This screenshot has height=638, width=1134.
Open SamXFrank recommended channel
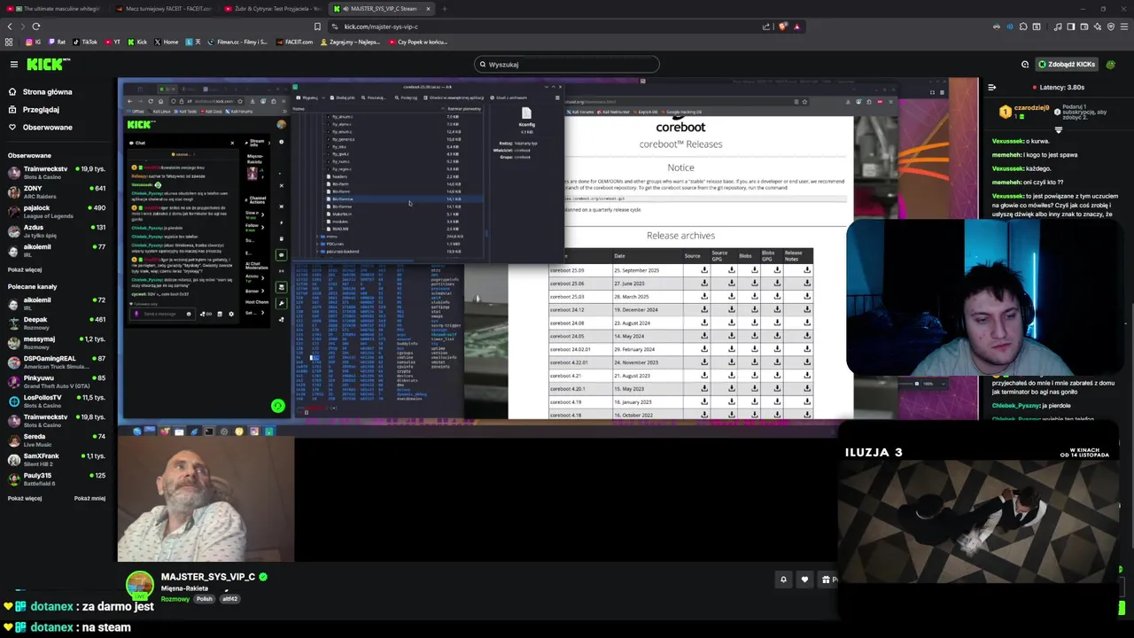(57, 459)
